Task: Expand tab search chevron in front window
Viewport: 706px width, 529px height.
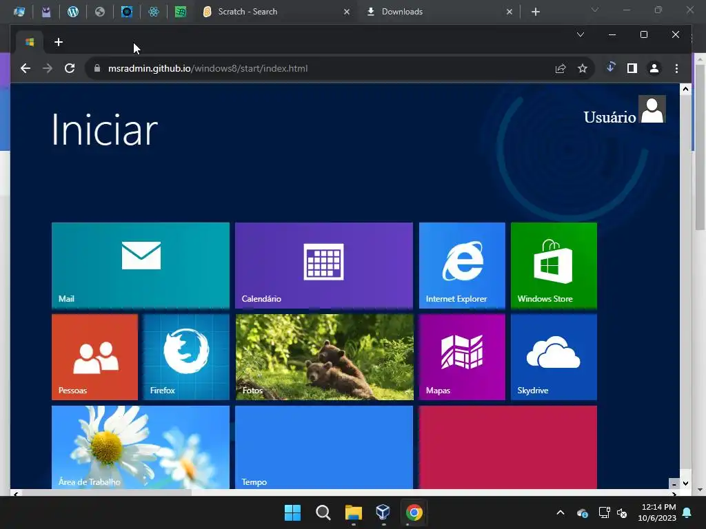Action: tap(581, 34)
